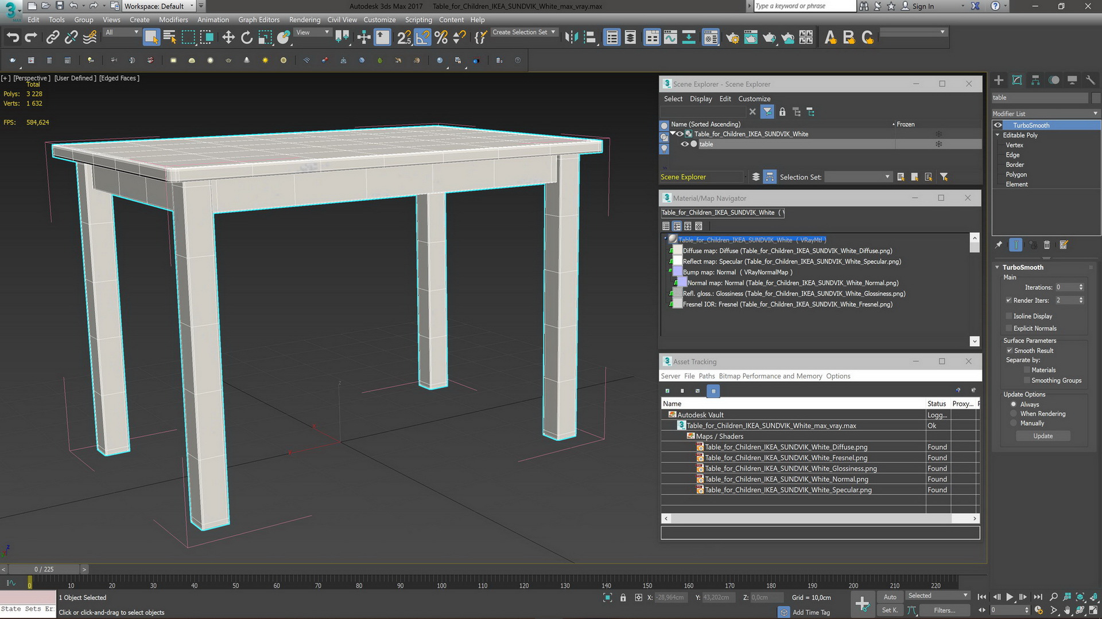
Task: Open Curve Editor from toolbar
Action: tap(670, 38)
